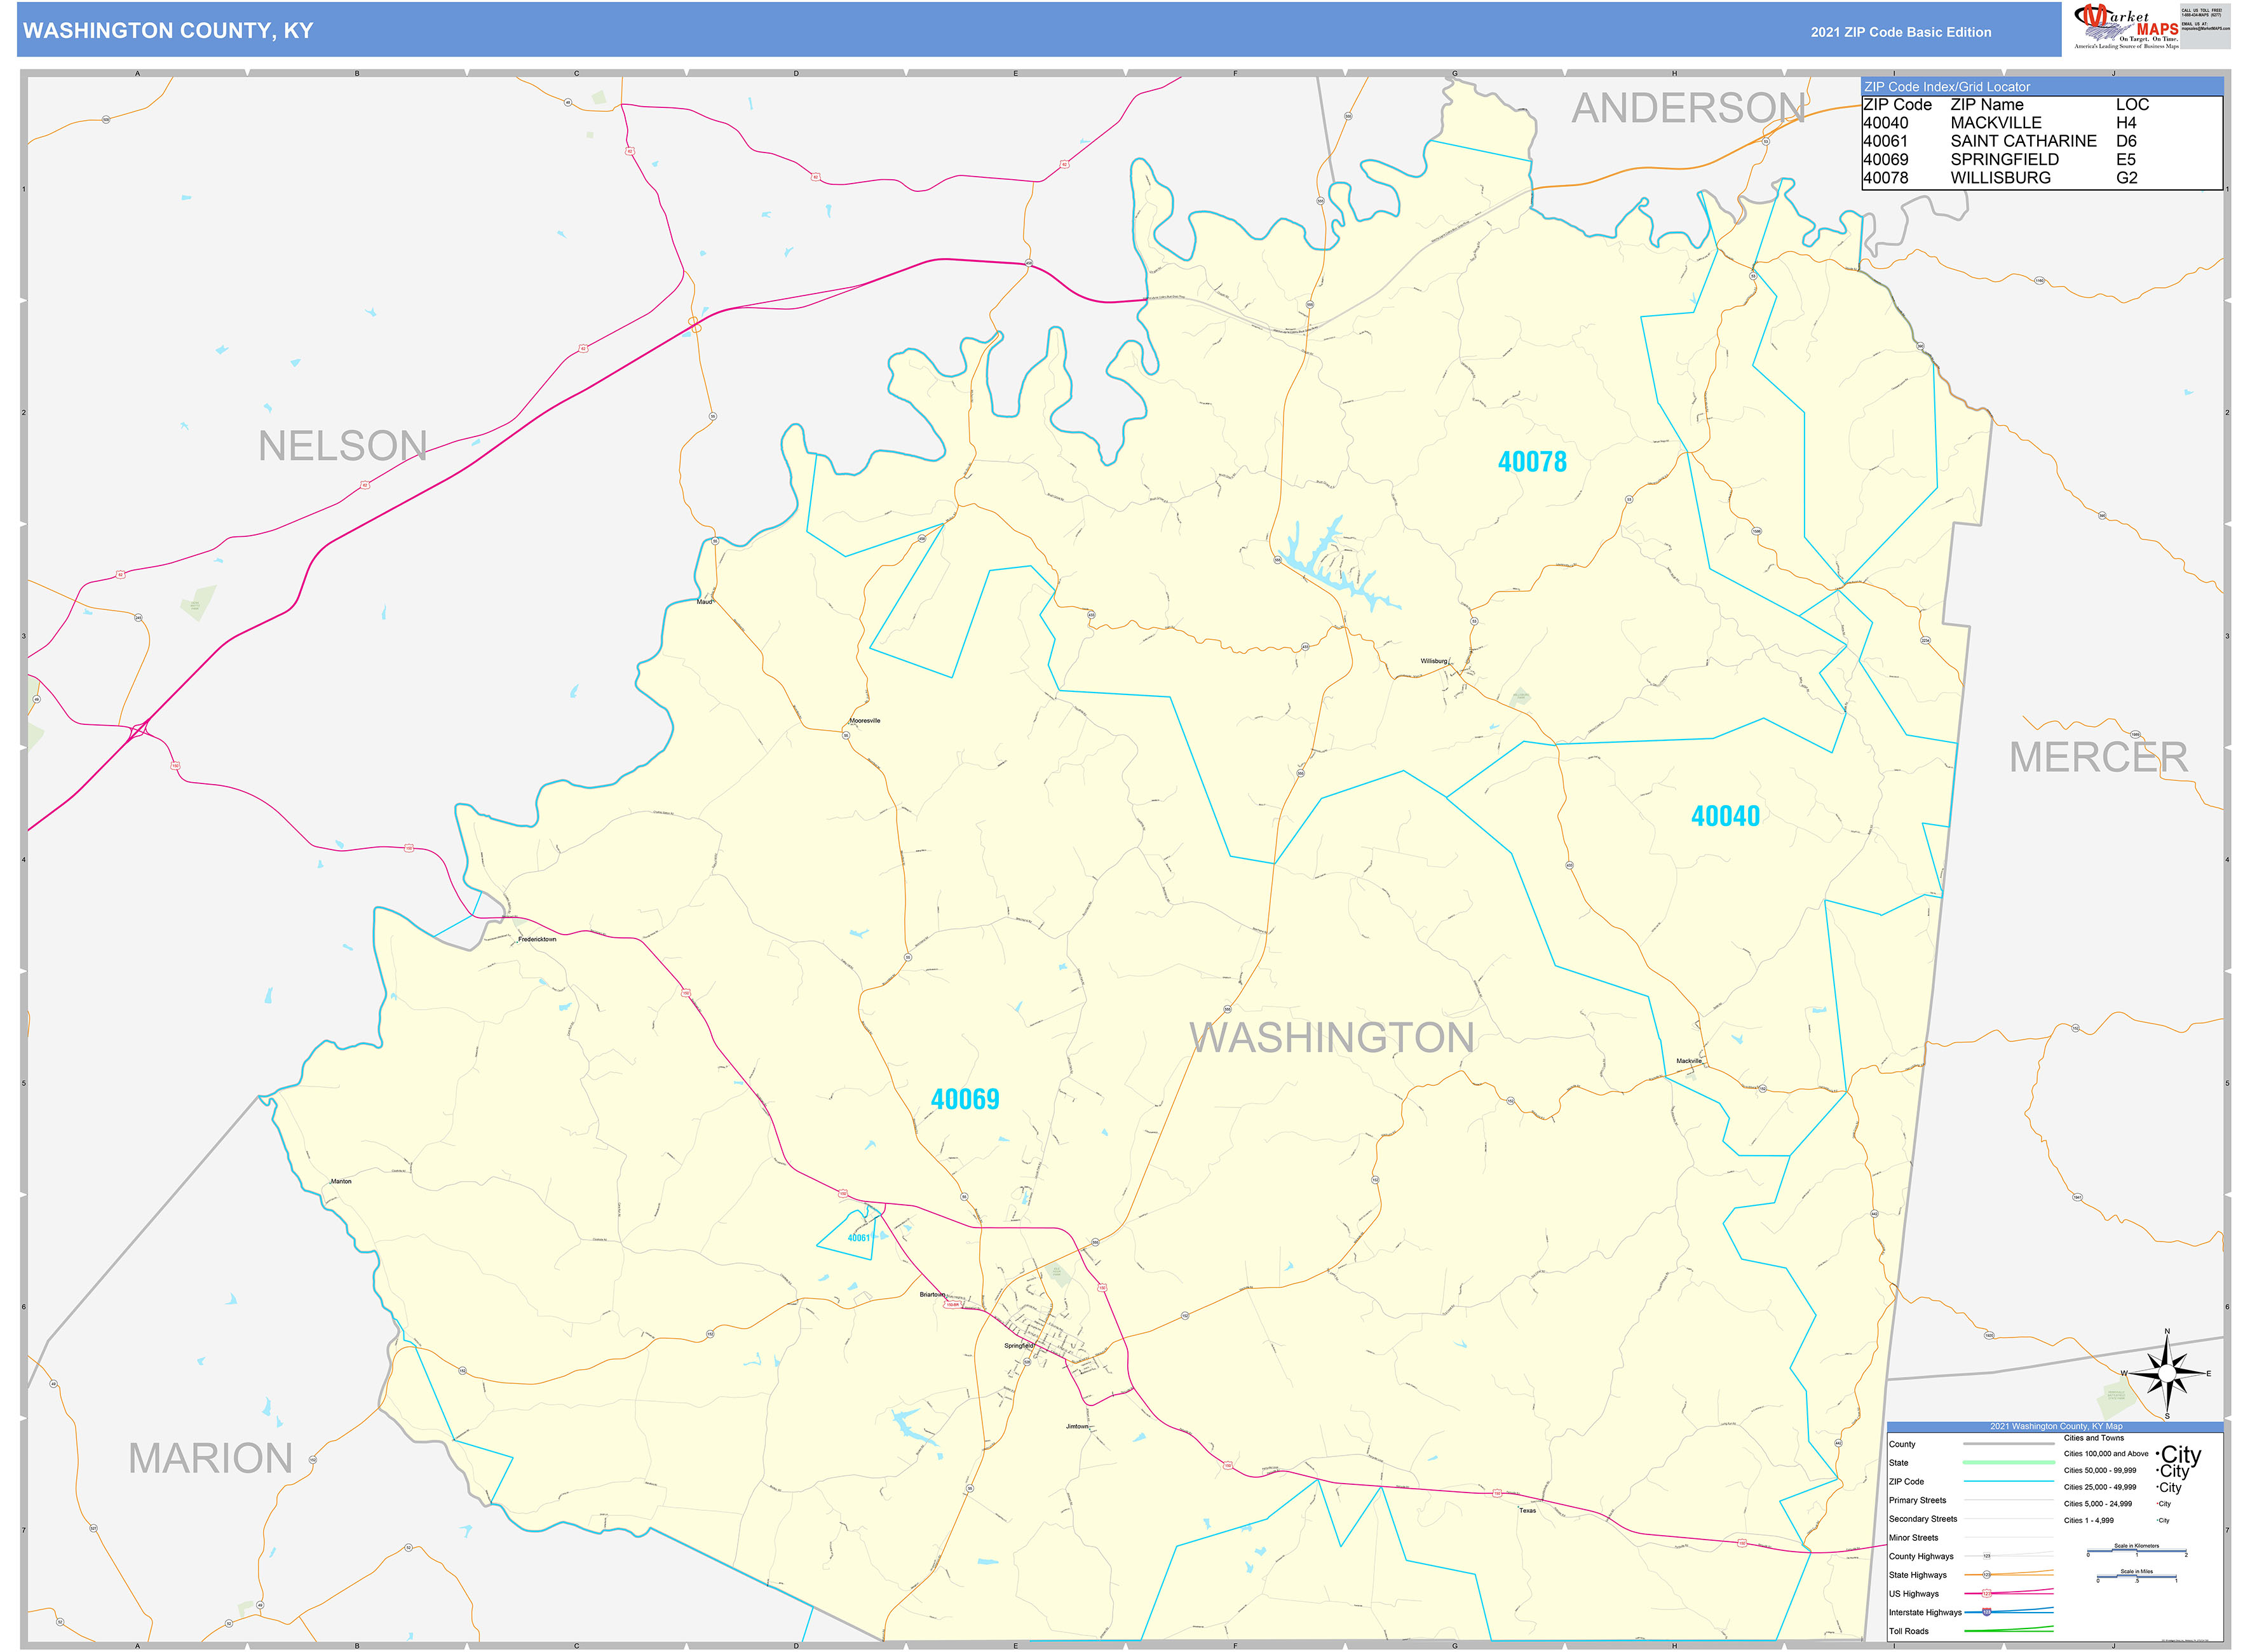Image resolution: width=2250 pixels, height=1652 pixels.
Task: Click the small green city dot for Cities 1-4,999
Action: click(2158, 1521)
